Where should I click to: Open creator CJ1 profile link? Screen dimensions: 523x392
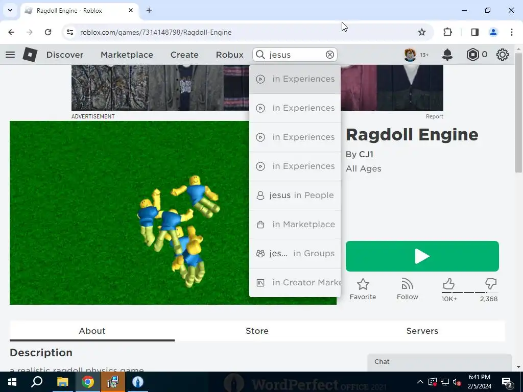pos(366,154)
